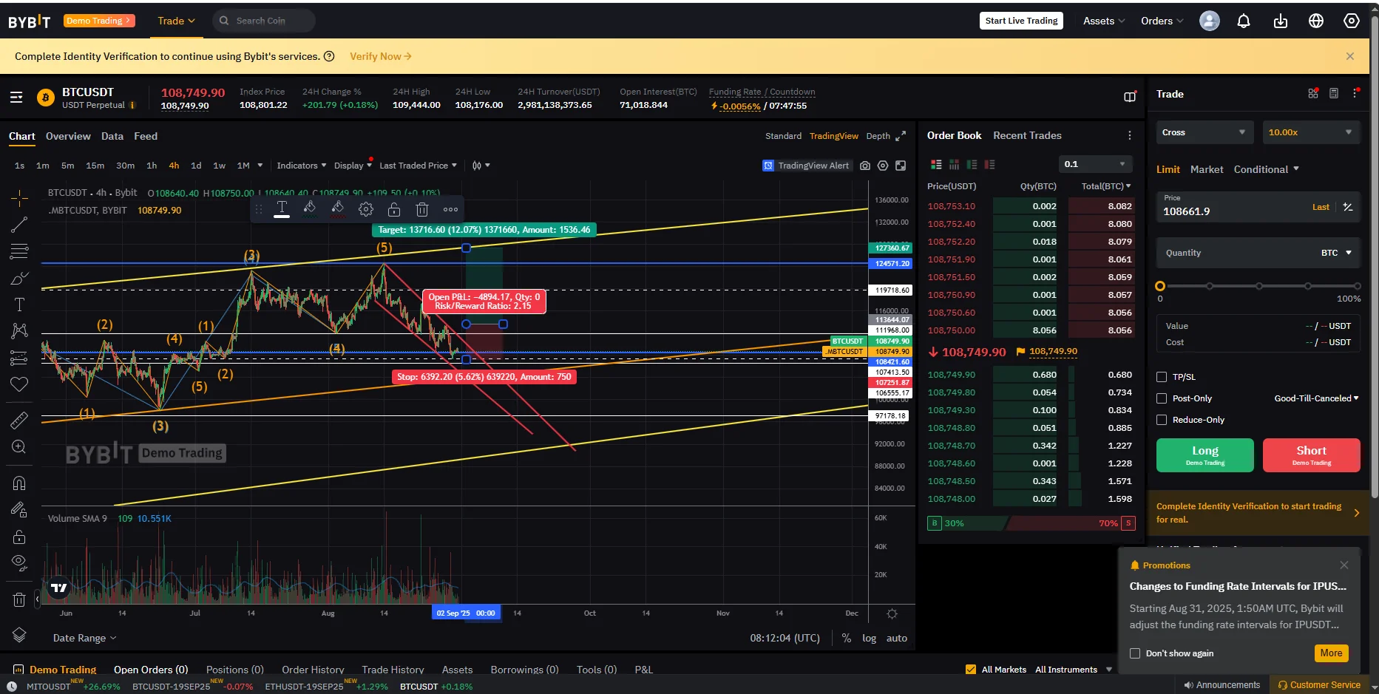Lock the selected drawing in floating toolbar

[x=394, y=209]
